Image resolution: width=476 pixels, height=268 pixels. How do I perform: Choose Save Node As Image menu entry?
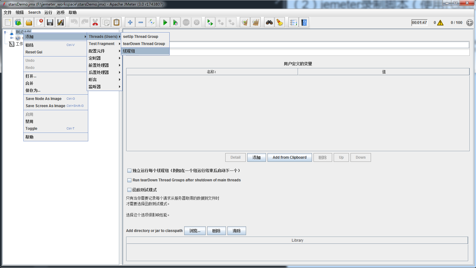pyautogui.click(x=43, y=99)
